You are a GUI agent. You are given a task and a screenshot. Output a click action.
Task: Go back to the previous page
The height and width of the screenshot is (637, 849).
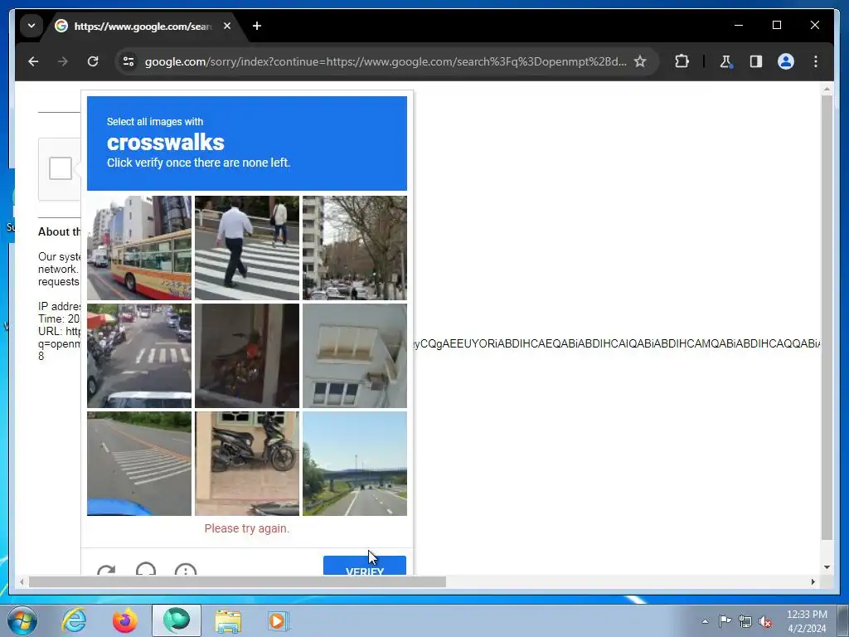click(33, 61)
